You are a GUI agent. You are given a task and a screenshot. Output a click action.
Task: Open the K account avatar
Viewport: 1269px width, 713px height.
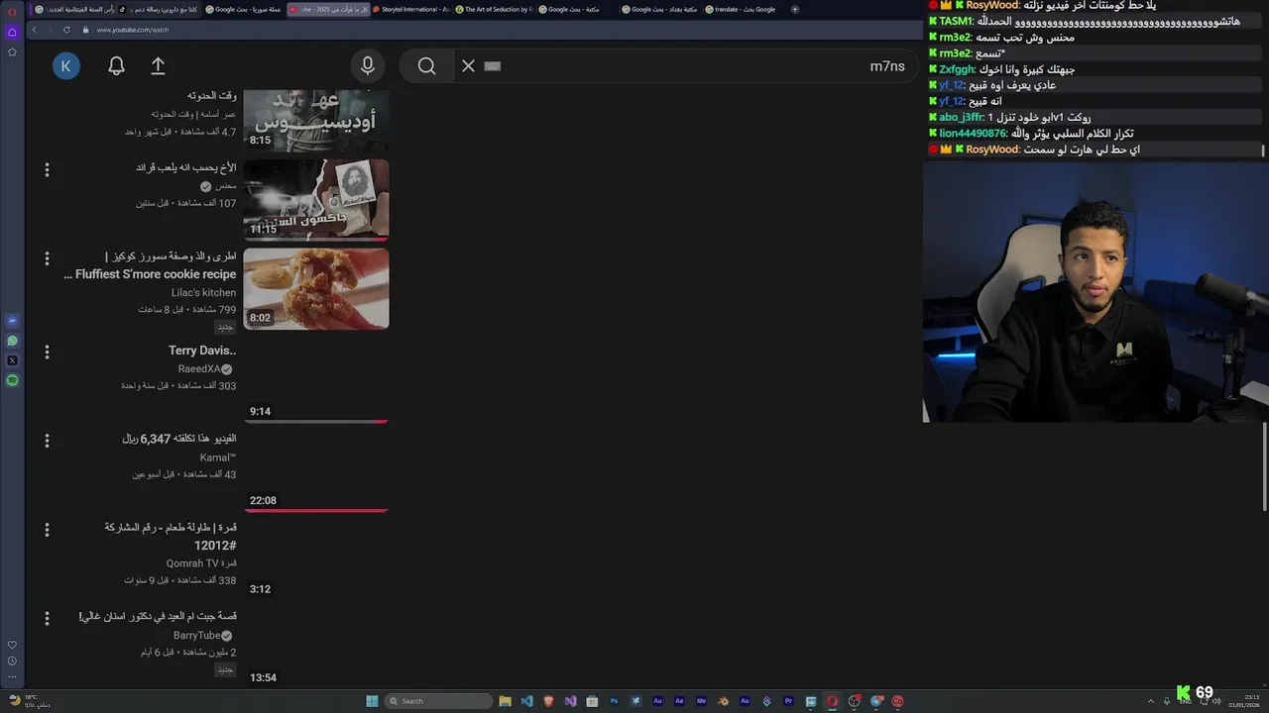tap(66, 66)
